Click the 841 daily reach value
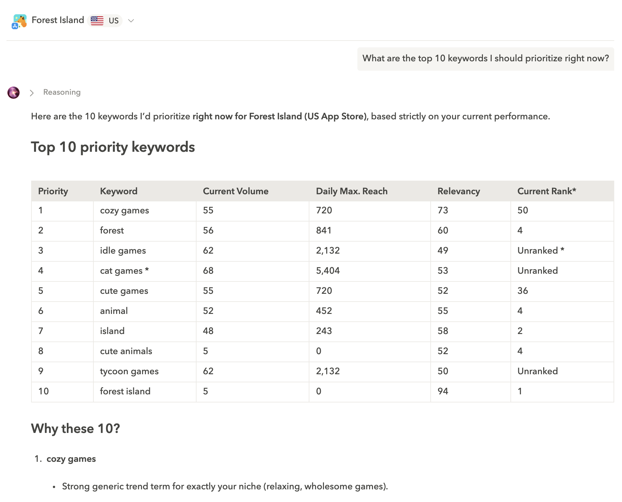This screenshot has height=502, width=622. coord(324,231)
